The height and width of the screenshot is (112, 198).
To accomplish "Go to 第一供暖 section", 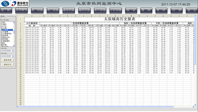I will (37, 10).
